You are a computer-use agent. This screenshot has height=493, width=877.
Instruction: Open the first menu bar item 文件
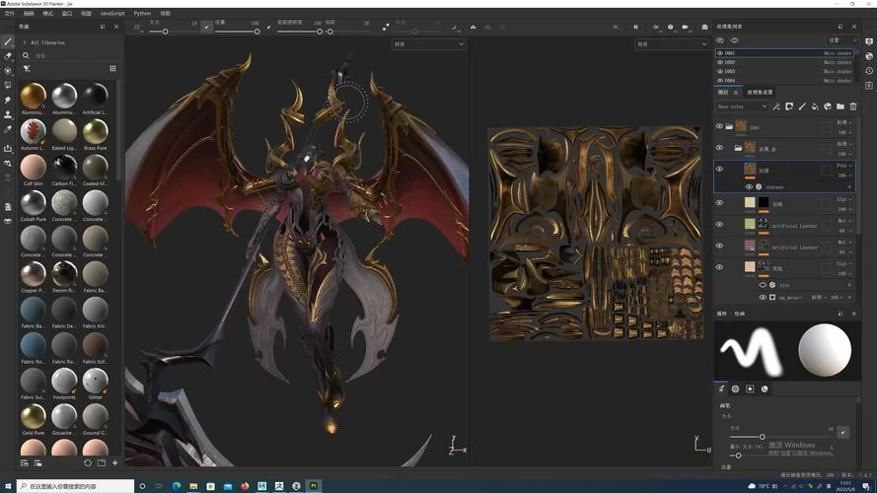[x=10, y=13]
